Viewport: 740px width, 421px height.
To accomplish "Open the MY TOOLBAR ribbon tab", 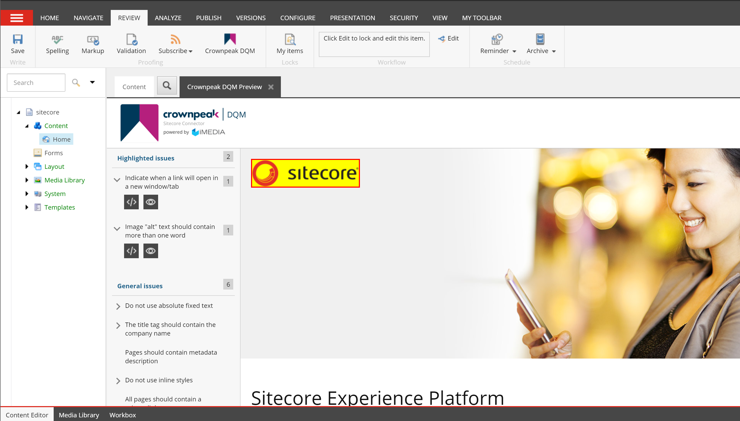I will (x=482, y=18).
